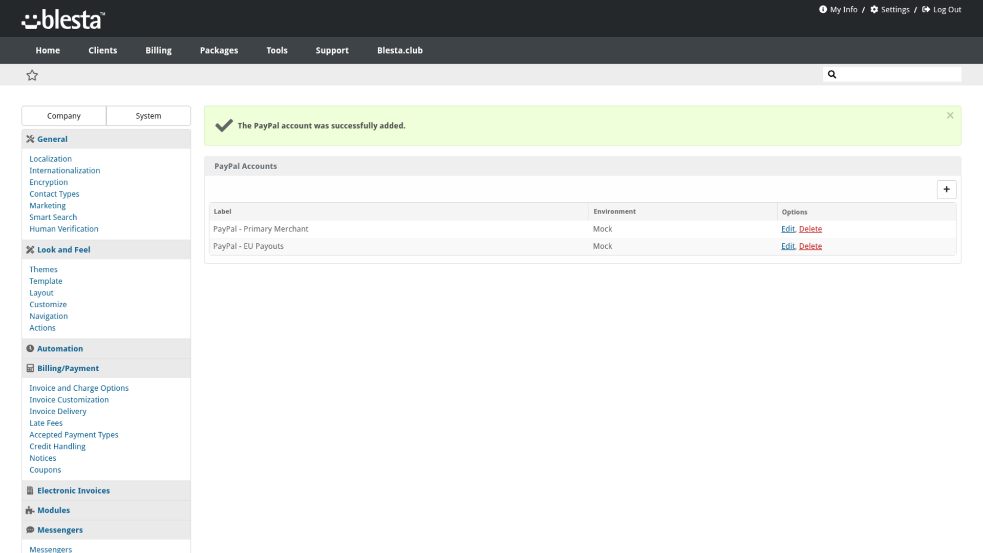Open Human Verification settings
The width and height of the screenshot is (983, 553).
tap(64, 229)
